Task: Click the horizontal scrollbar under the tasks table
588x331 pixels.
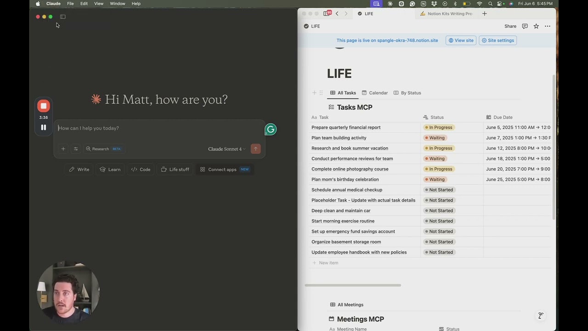Action: (x=353, y=285)
